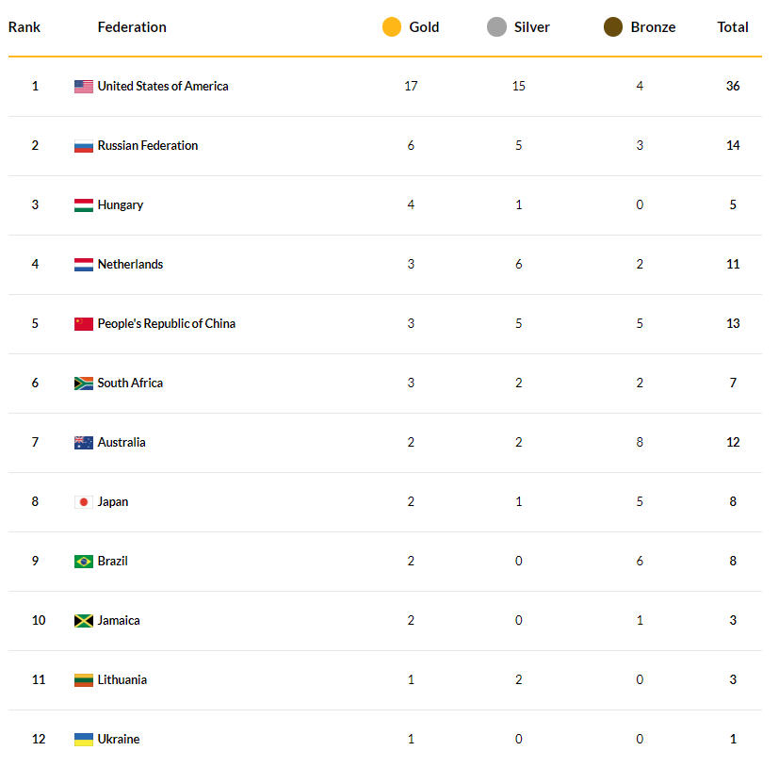779x767 pixels.
Task: Sort by the Total column header
Action: [x=733, y=27]
